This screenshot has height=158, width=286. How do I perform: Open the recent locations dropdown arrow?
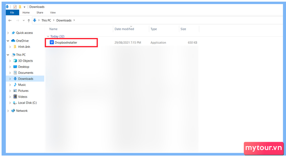[x=24, y=20]
